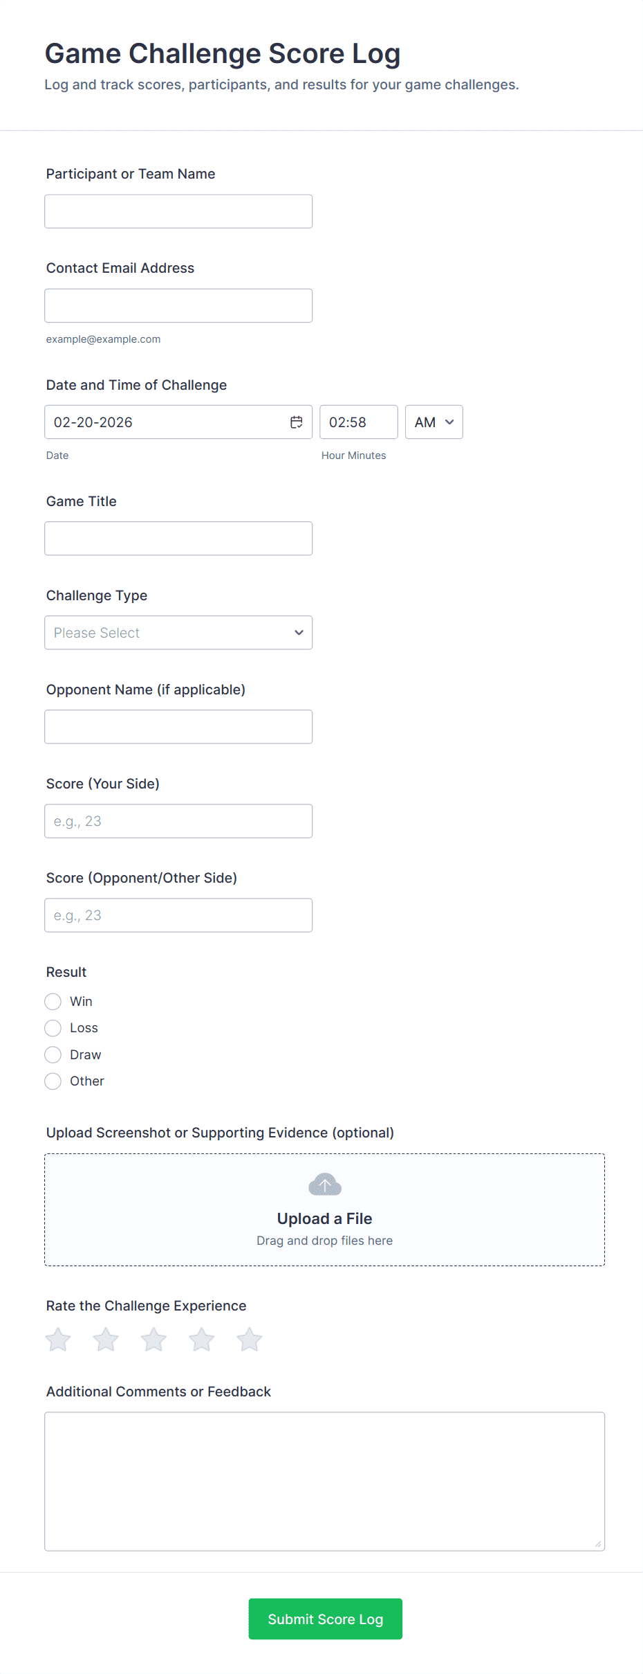
Task: Focus the Participant or Team Name field
Action: (178, 211)
